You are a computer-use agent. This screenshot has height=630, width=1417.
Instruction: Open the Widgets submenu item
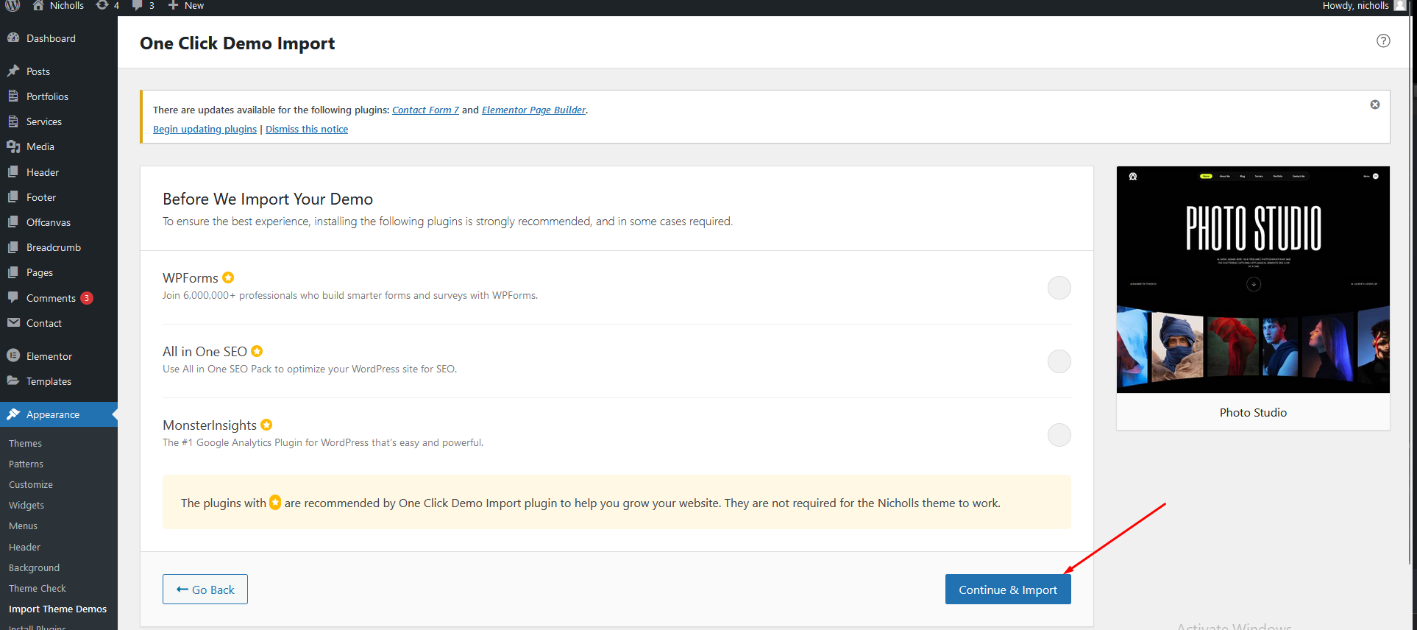(x=26, y=505)
